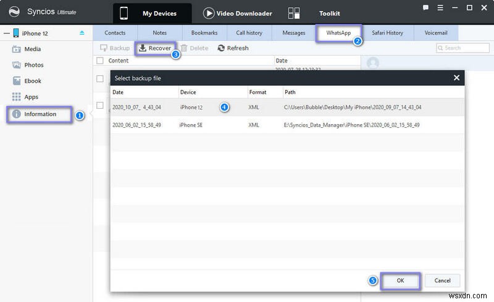Viewport: 494px width, 302px height.
Task: Close the Select backup file dialog
Action: [456, 78]
